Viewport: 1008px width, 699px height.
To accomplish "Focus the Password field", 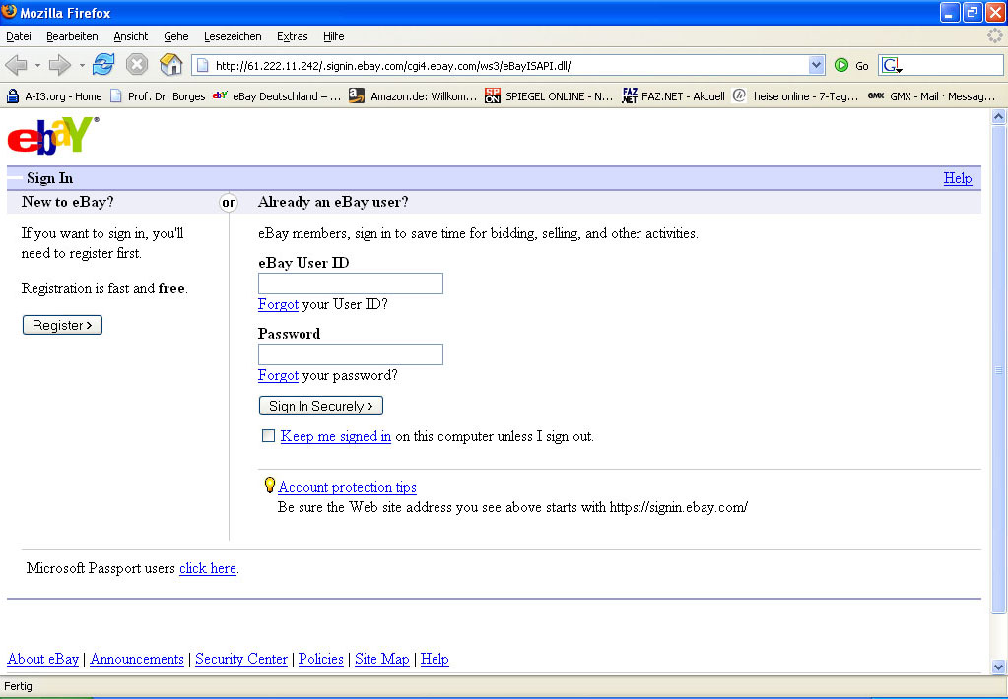I will click(351, 354).
